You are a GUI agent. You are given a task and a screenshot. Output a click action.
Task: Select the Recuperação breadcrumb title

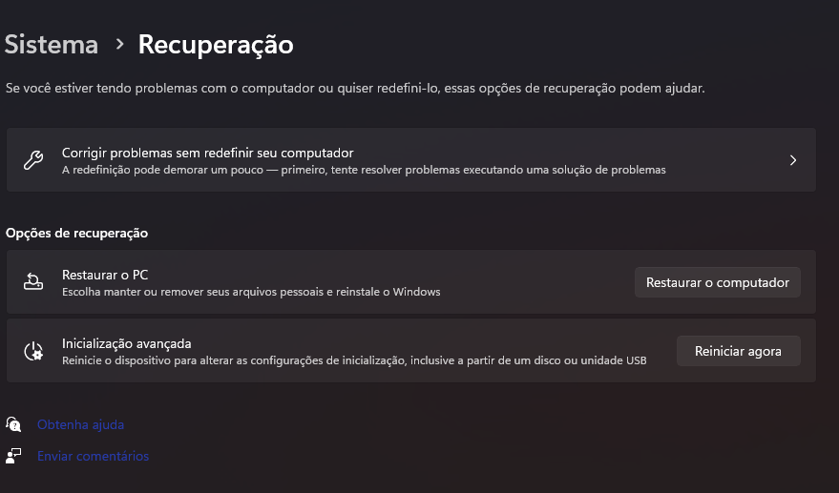click(x=216, y=45)
